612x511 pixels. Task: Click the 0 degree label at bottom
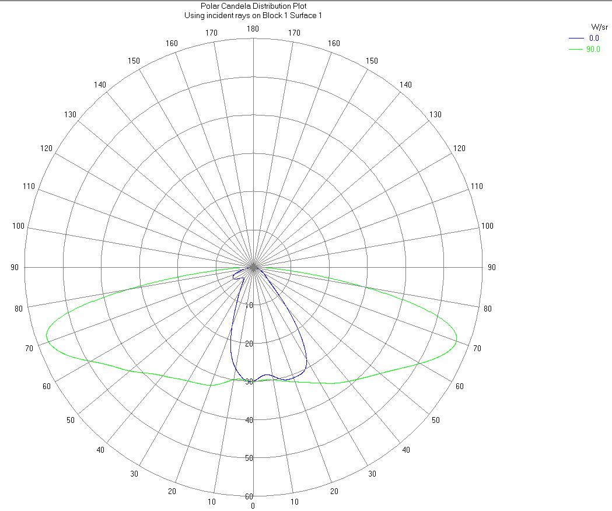pyautogui.click(x=253, y=506)
